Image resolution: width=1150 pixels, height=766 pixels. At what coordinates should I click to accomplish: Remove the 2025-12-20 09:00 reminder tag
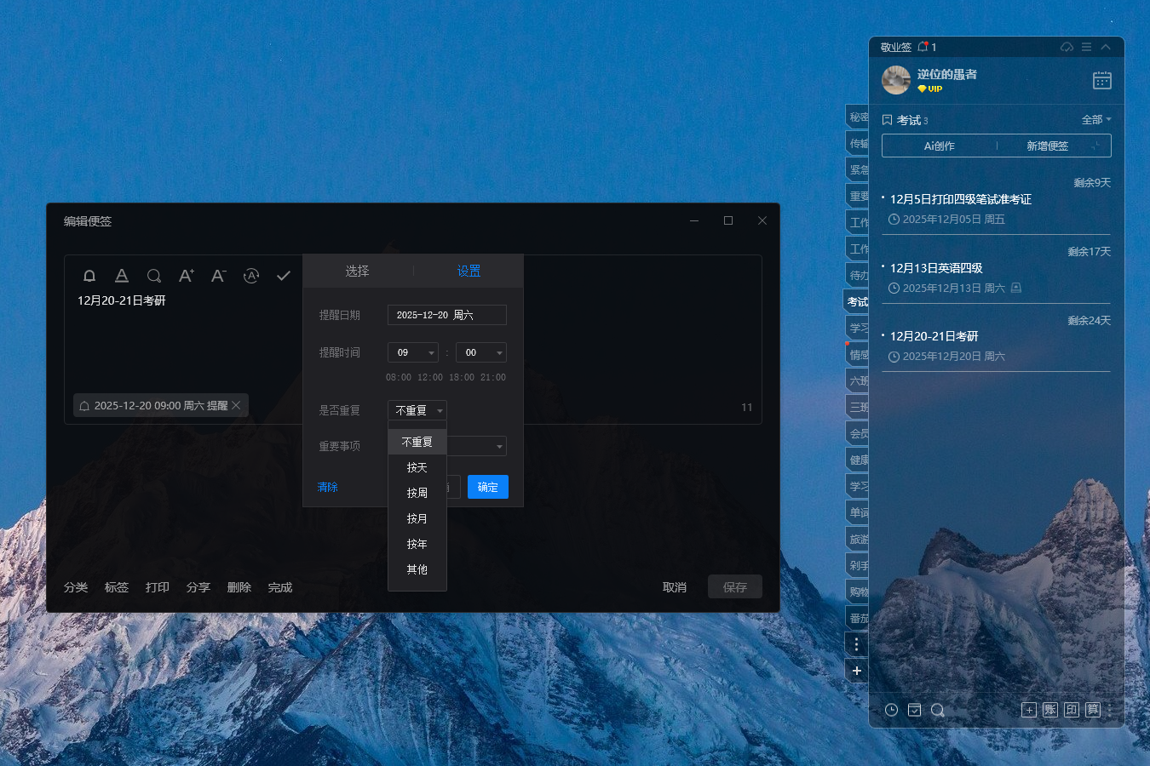[x=237, y=406]
